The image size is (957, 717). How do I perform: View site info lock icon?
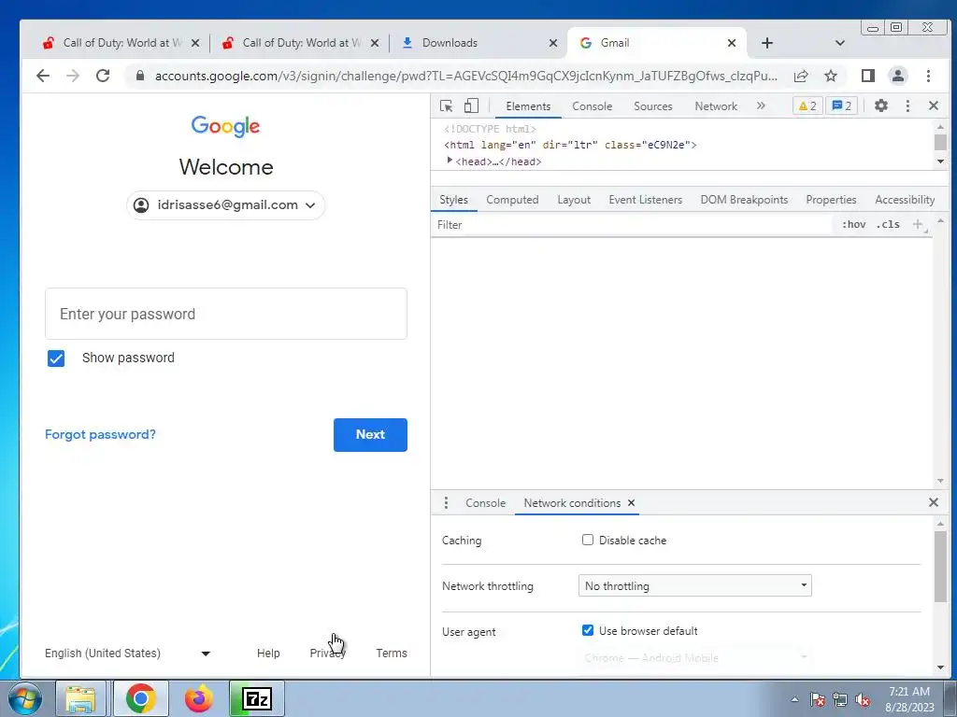point(140,76)
